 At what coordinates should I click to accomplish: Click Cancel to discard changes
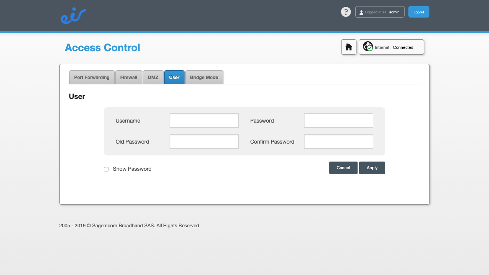pos(343,168)
